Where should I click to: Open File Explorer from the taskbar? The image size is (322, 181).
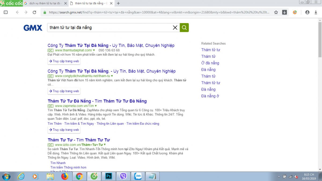(50, 176)
